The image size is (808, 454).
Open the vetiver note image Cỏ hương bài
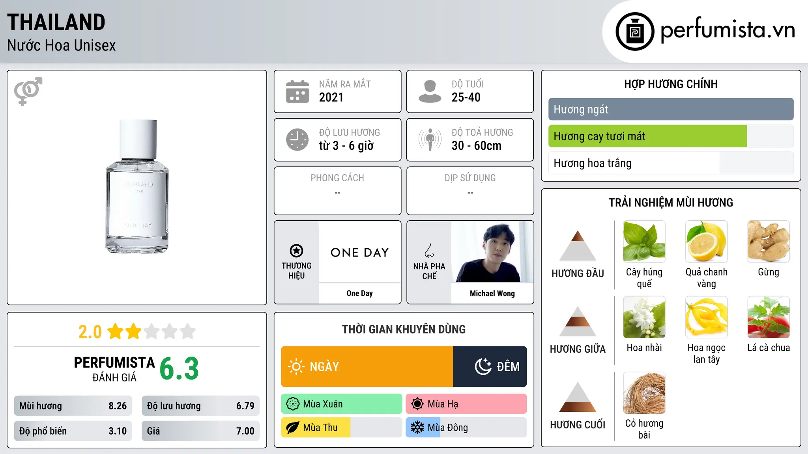(x=644, y=393)
